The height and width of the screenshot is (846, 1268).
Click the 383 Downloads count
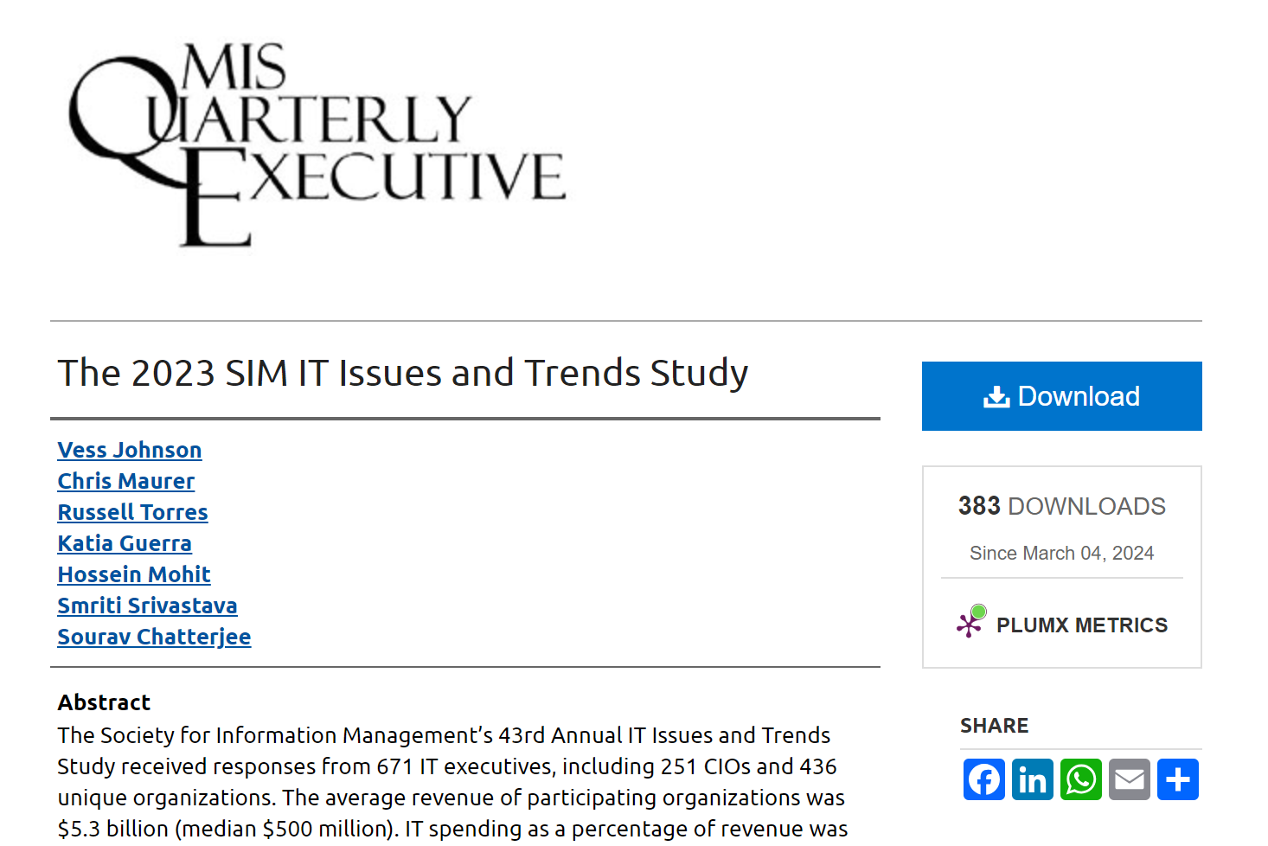point(1061,506)
